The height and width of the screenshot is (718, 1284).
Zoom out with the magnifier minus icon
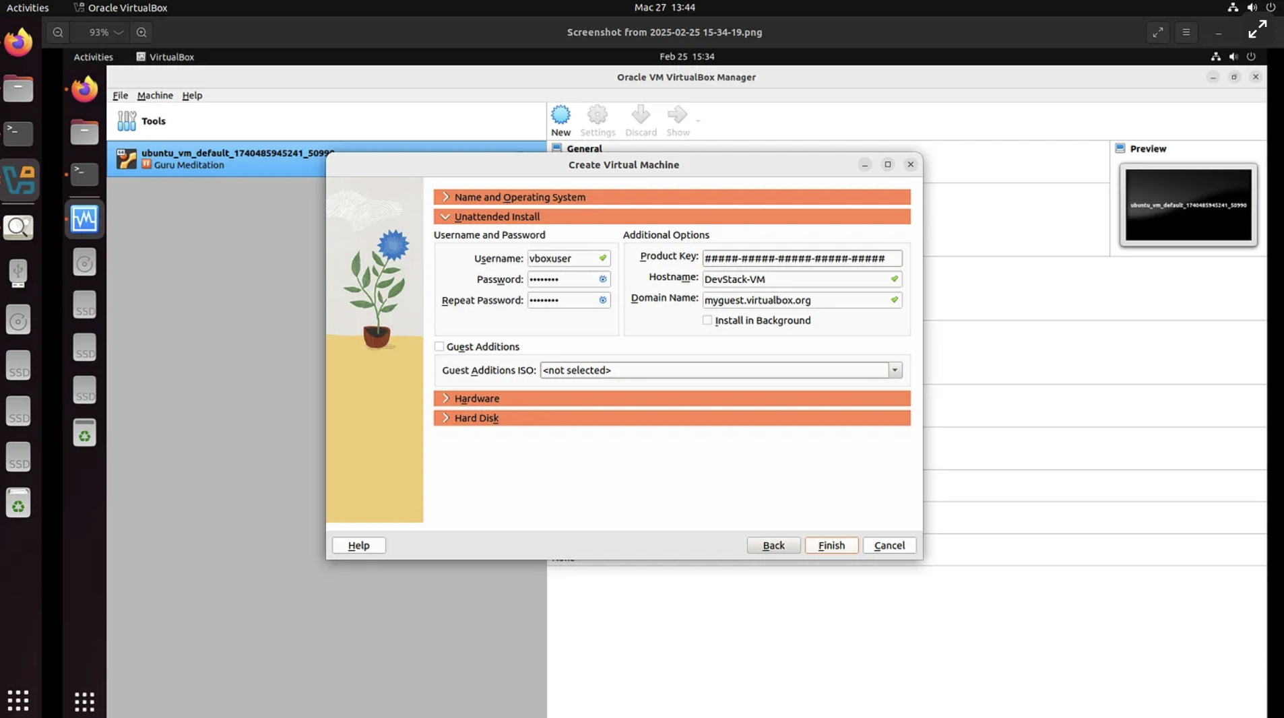(58, 32)
